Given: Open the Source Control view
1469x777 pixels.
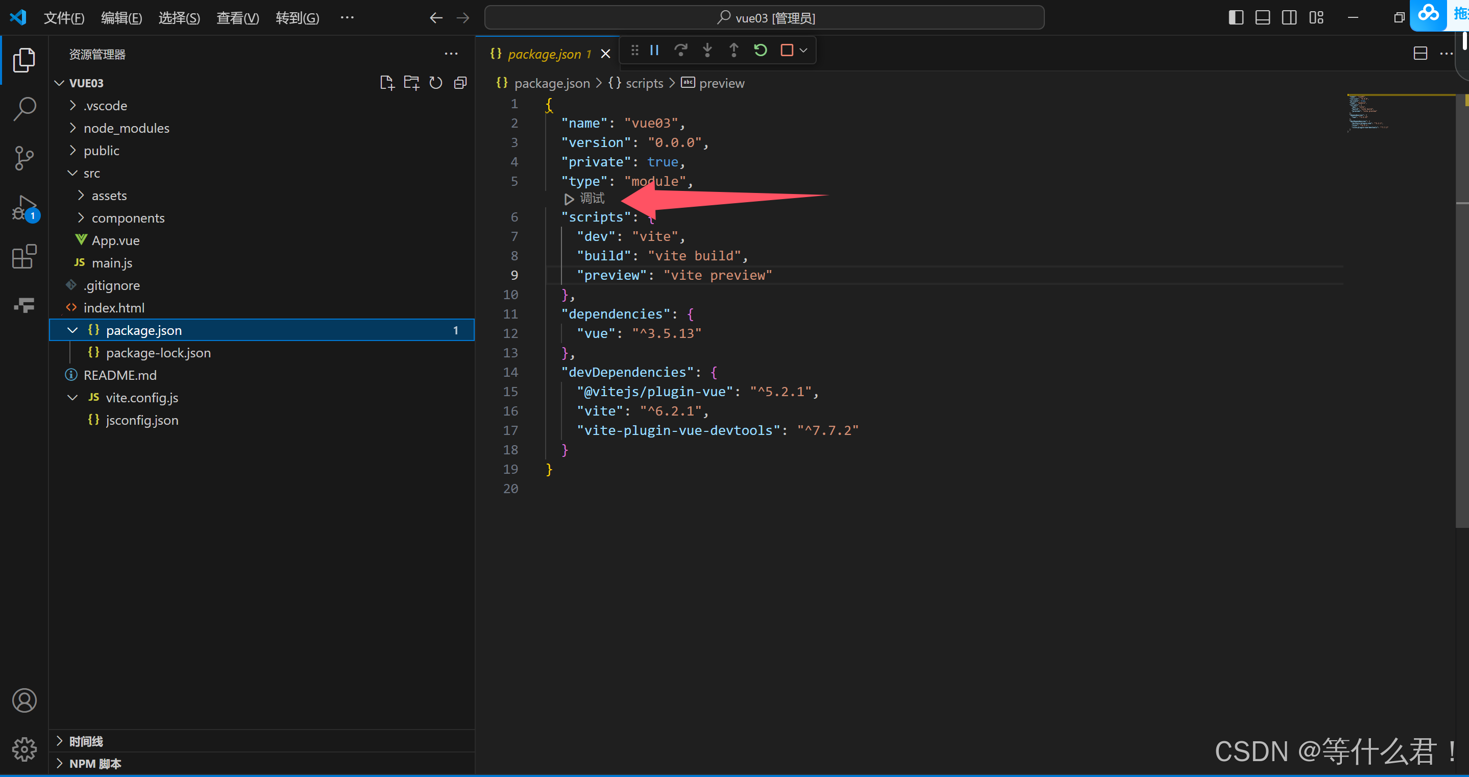Looking at the screenshot, I should point(24,158).
